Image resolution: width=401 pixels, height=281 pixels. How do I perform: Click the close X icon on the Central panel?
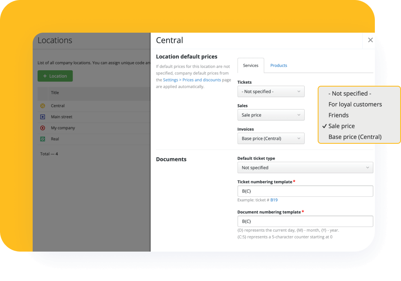370,40
